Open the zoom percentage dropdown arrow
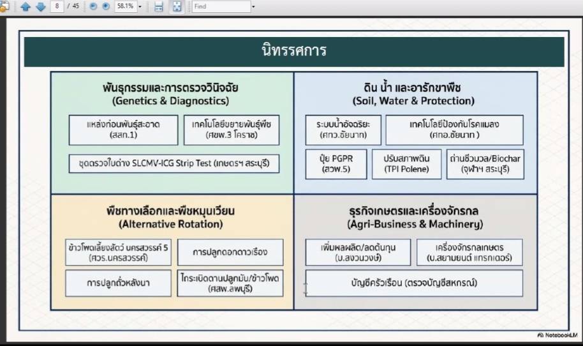The height and width of the screenshot is (346, 583). (x=140, y=7)
